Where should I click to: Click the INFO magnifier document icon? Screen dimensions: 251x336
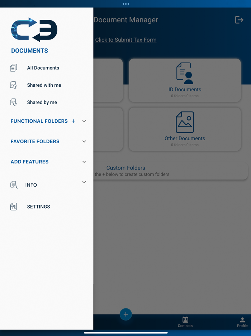pos(14,185)
